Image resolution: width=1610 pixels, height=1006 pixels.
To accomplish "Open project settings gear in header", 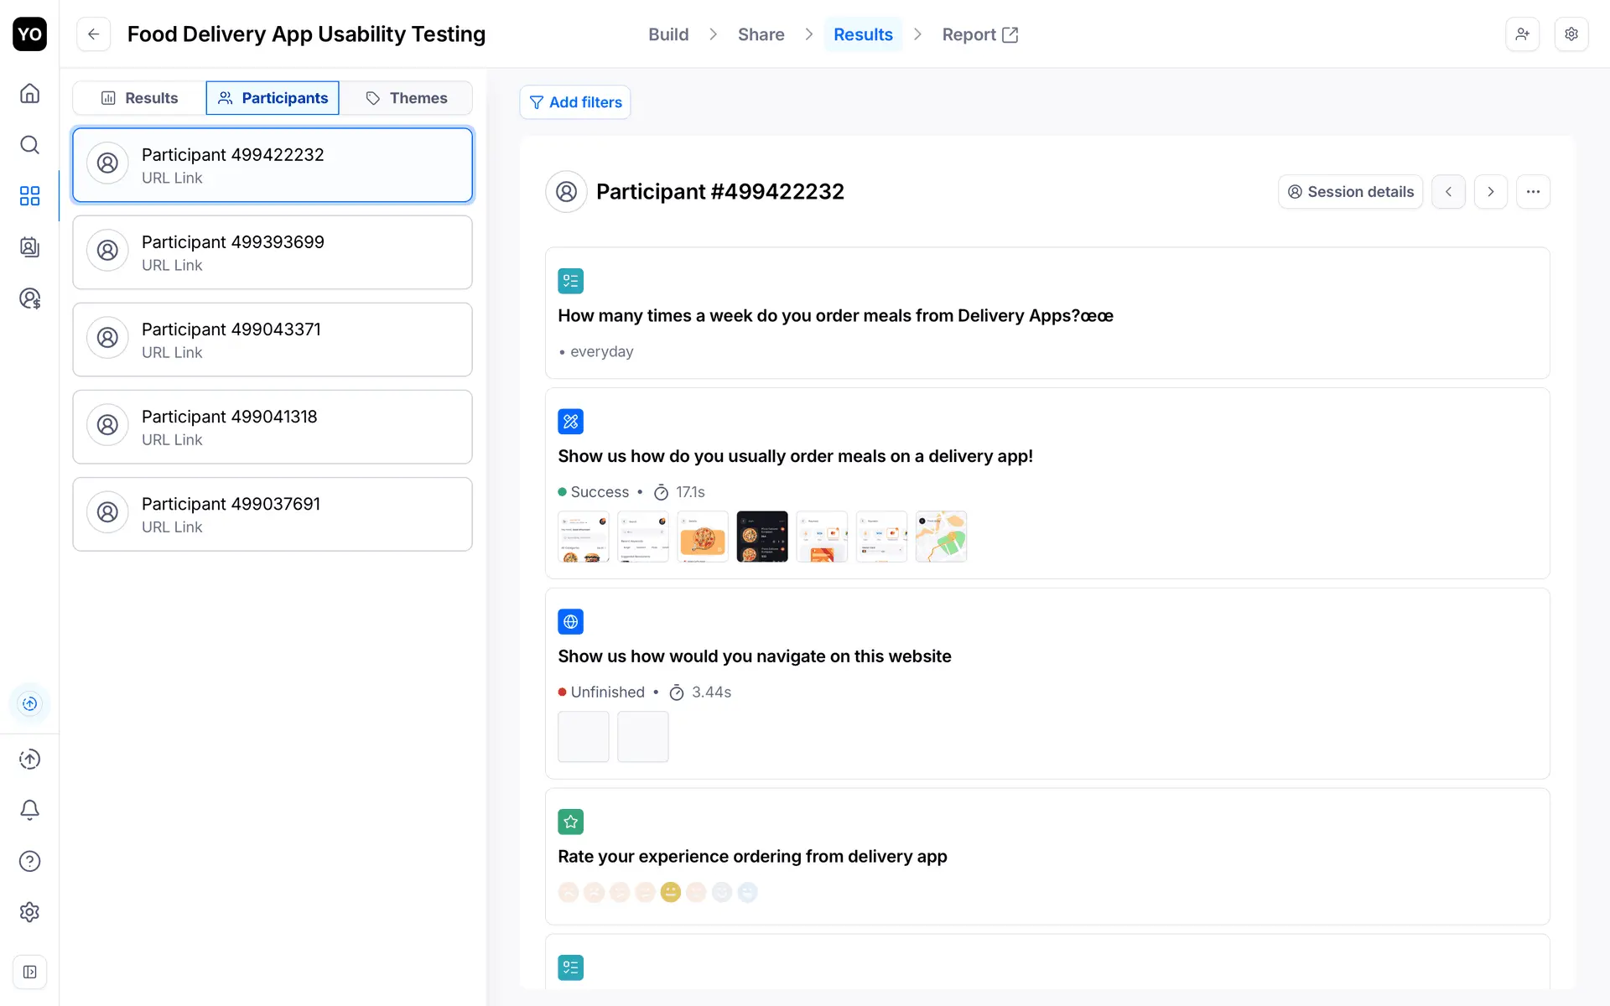I will click(x=1571, y=34).
